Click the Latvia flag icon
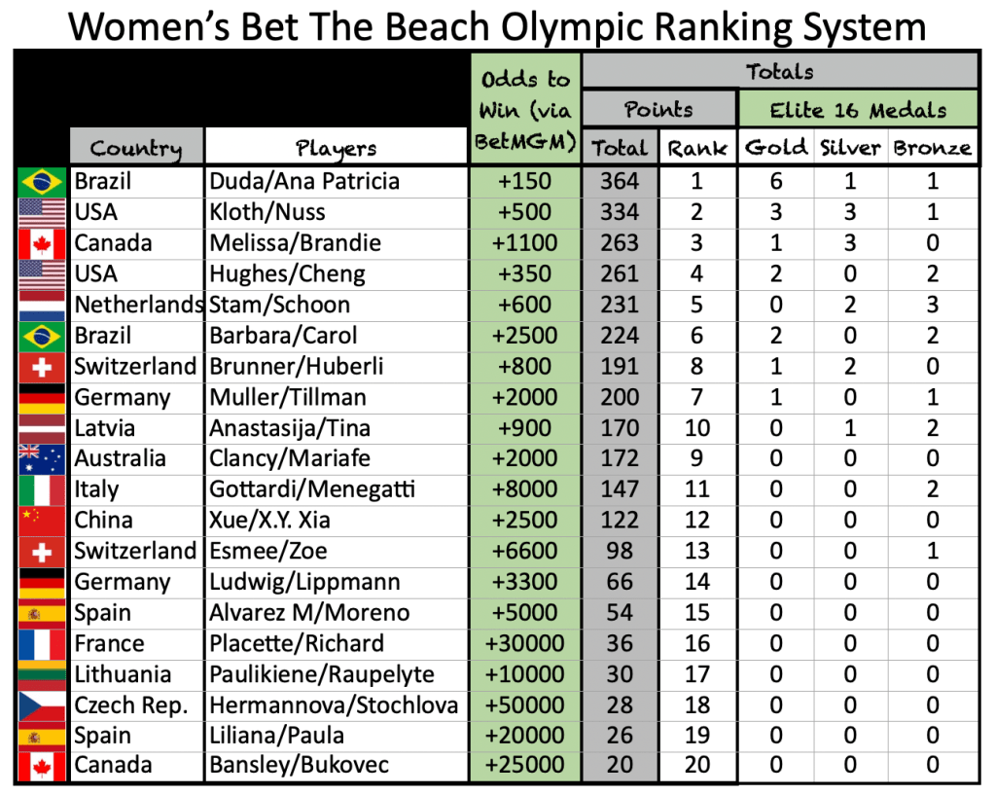 (42, 428)
